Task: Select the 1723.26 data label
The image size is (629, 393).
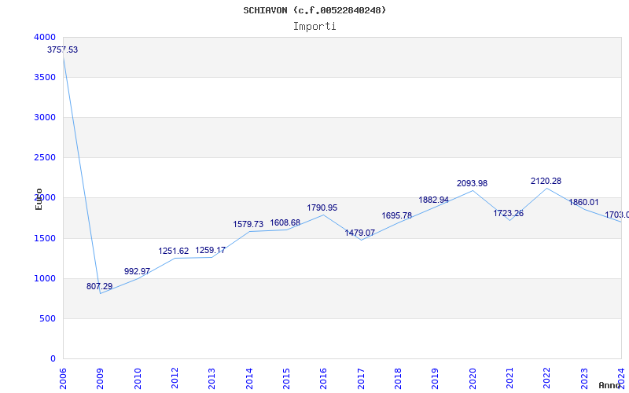Action: 508,213
